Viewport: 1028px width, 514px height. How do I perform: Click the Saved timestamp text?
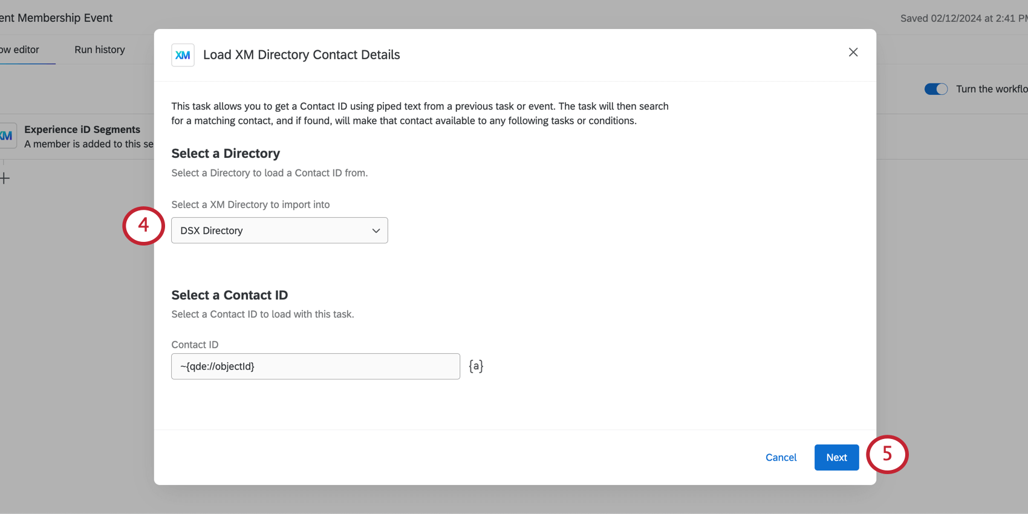[964, 18]
